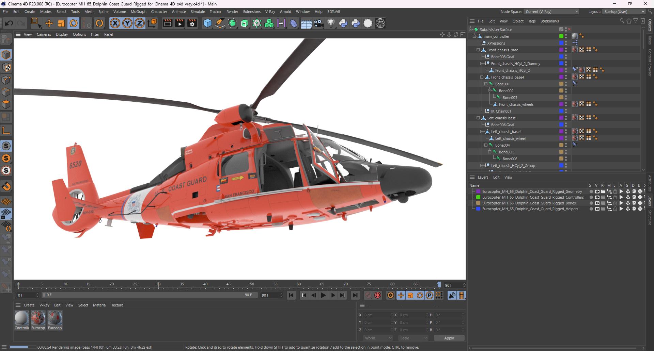
Task: Click the current frame 0 F field
Action: (28, 295)
